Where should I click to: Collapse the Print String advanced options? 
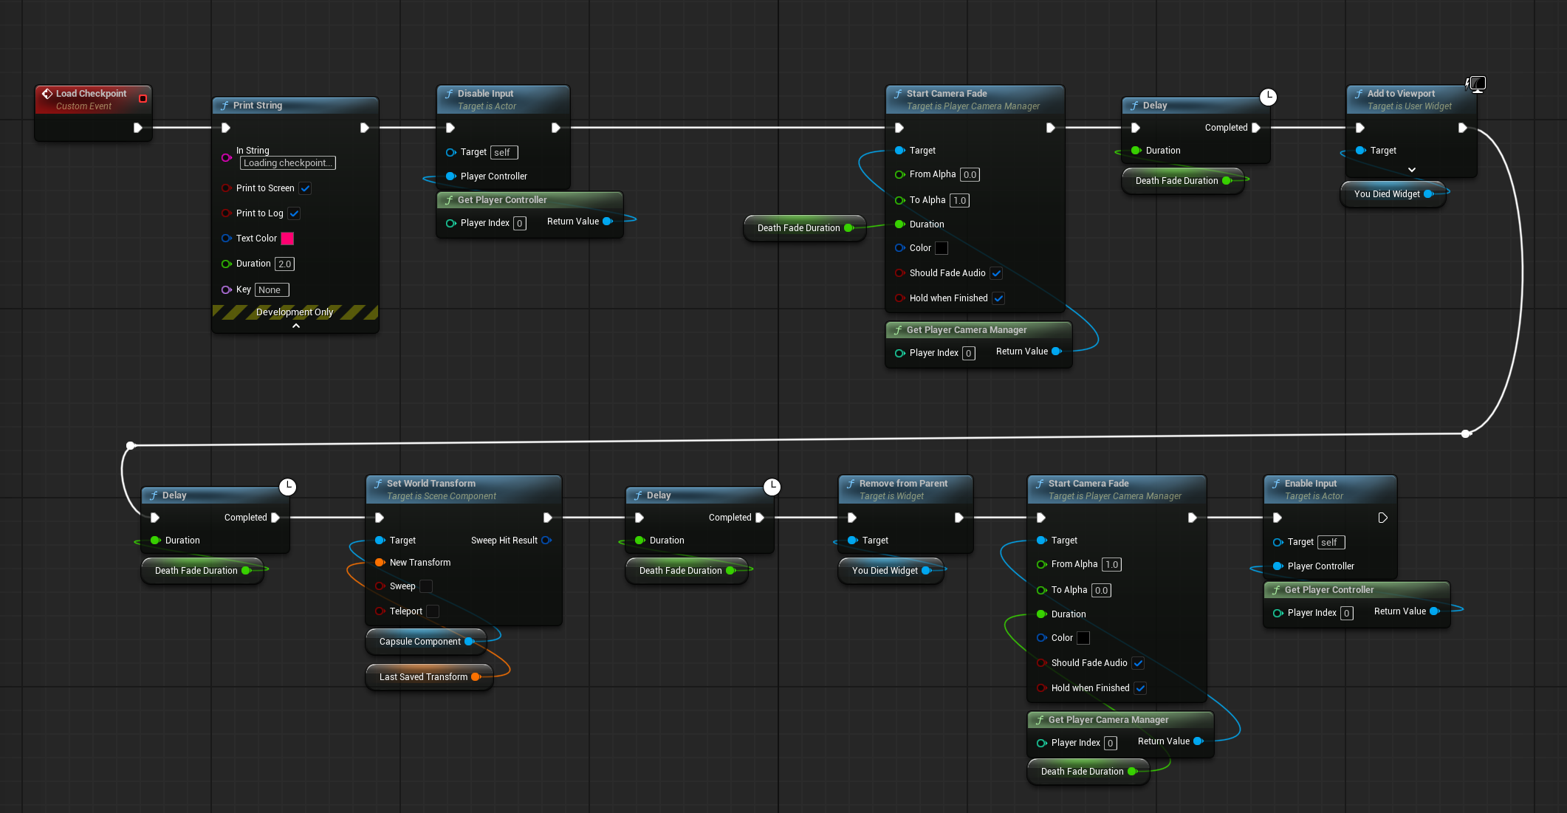(x=295, y=326)
